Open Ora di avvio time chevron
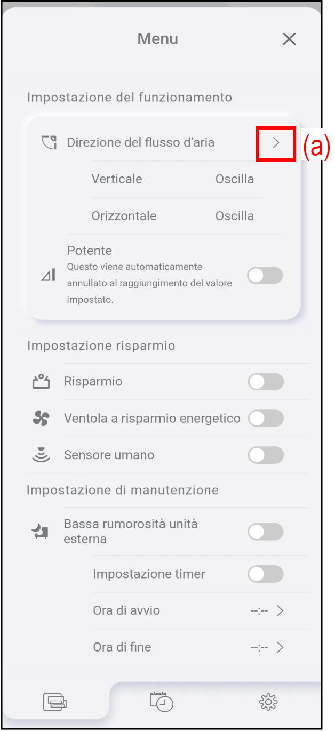335x731 pixels. 280,610
